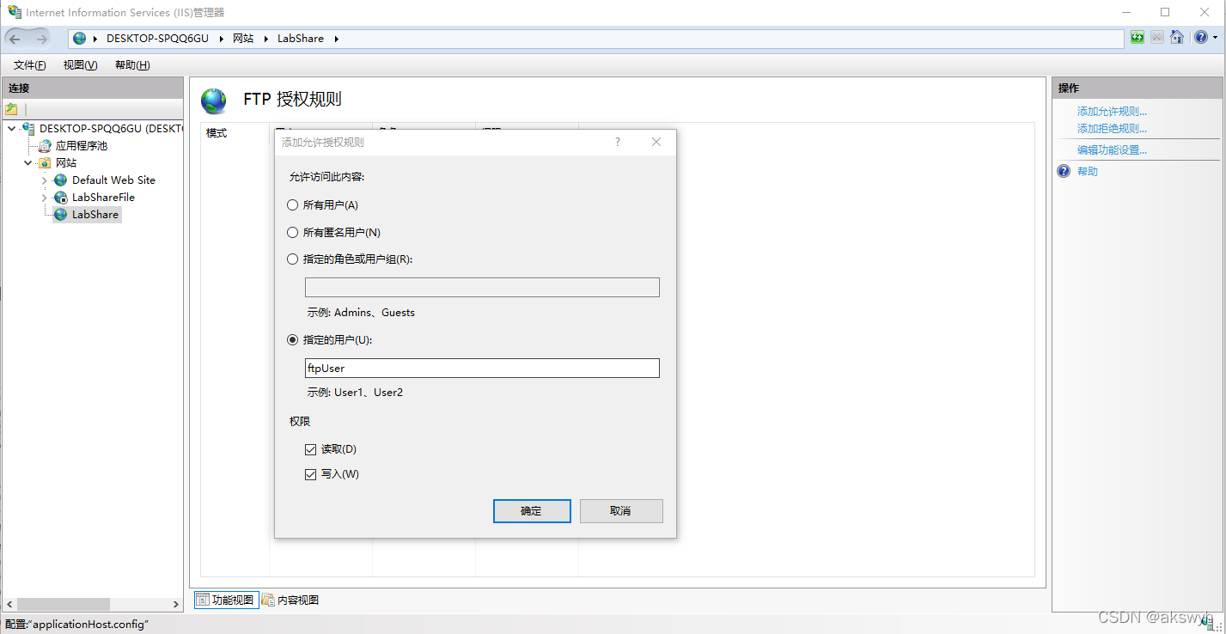1226x634 pixels.
Task: Click DESKTOP-SPQQ6GU in the address breadcrumb
Action: 157,39
